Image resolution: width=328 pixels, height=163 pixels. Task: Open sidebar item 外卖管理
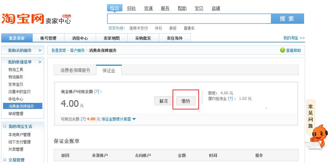point(16,149)
